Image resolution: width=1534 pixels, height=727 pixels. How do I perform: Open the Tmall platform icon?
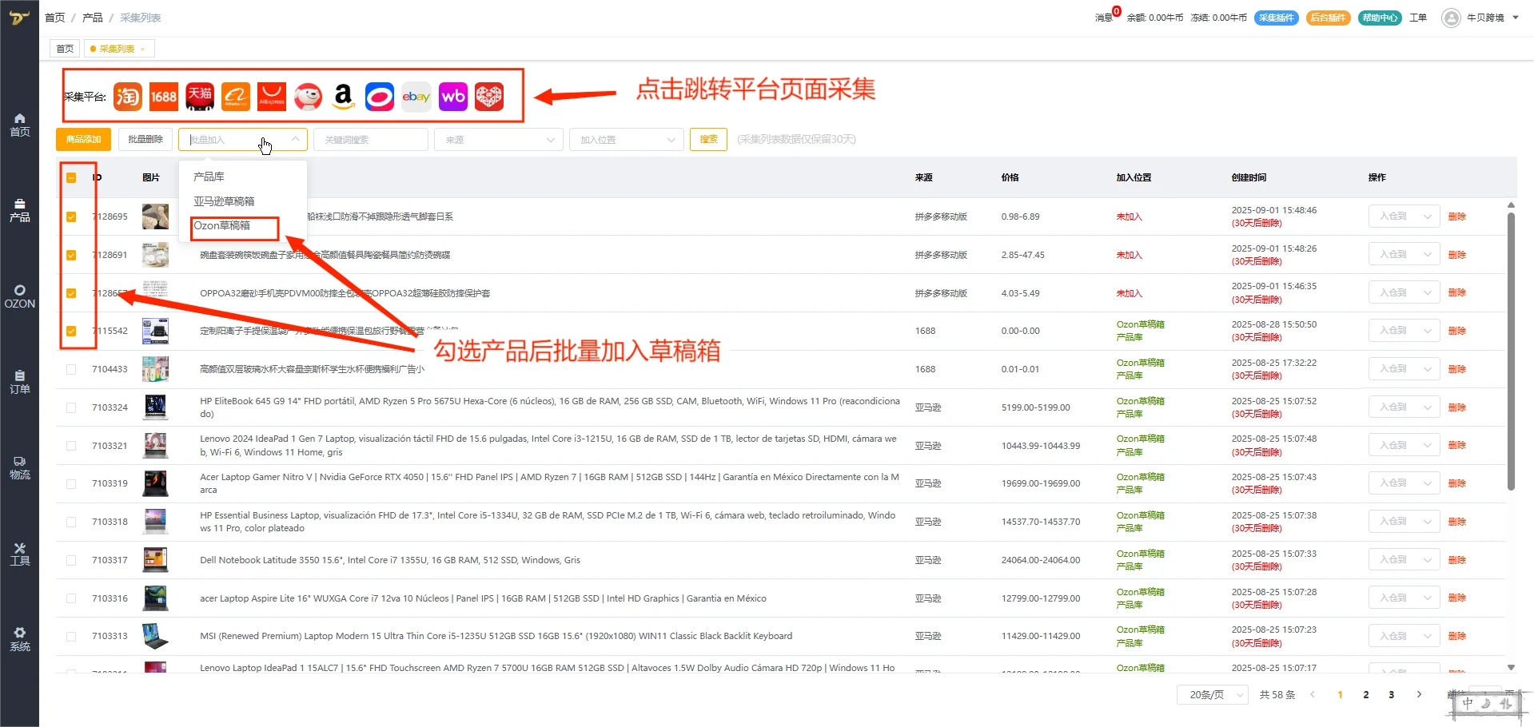[x=200, y=97]
